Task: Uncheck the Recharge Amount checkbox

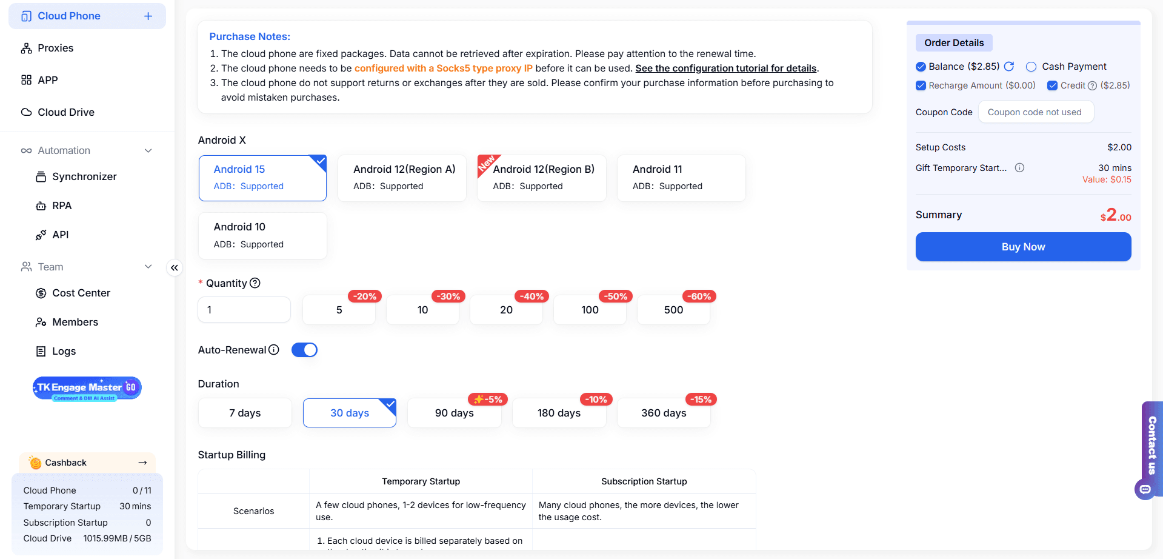Action: pos(921,85)
